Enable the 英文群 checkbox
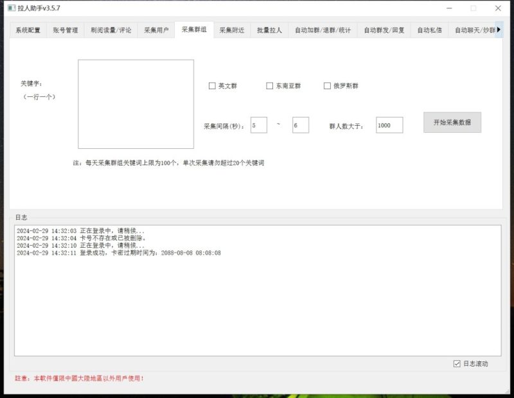 212,85
